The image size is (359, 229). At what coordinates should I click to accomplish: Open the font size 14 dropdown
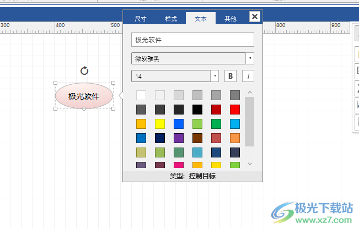215,76
